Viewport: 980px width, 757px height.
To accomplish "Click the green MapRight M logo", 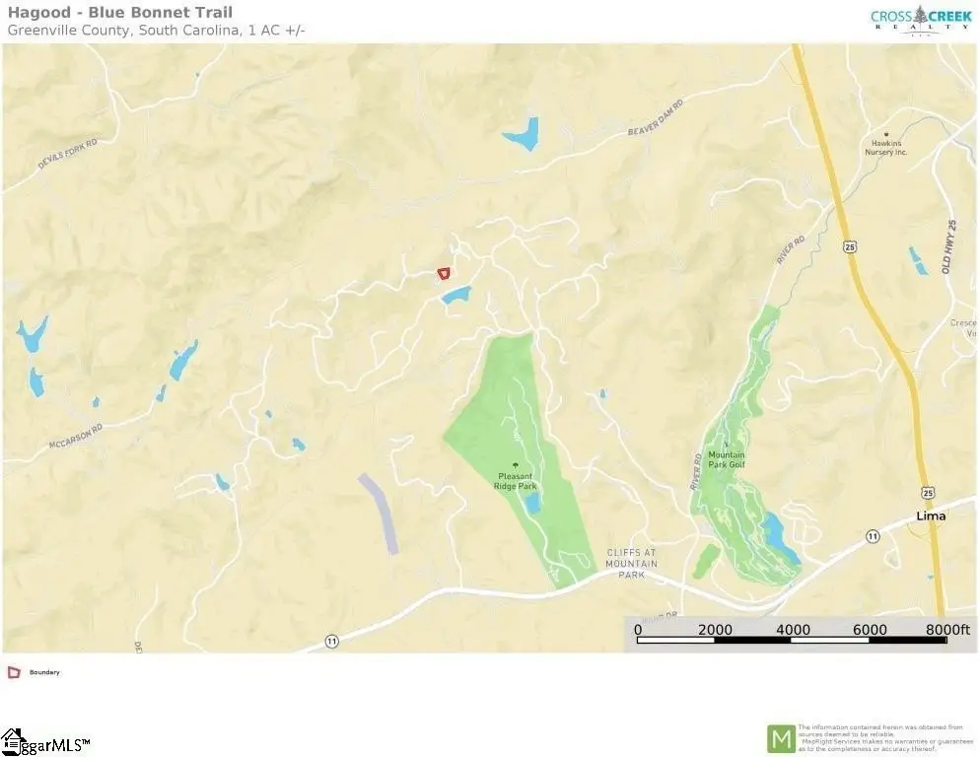I will pos(781,739).
